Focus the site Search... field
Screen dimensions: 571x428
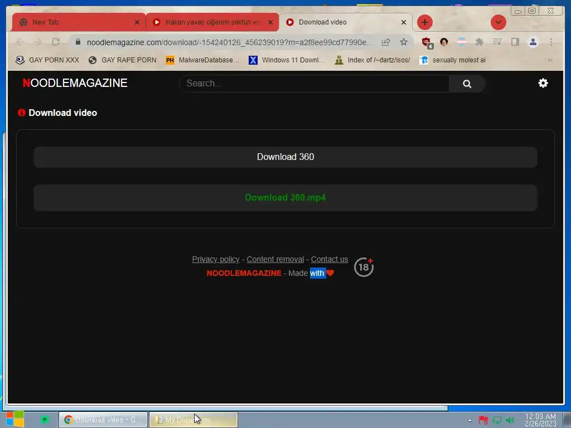(x=314, y=84)
